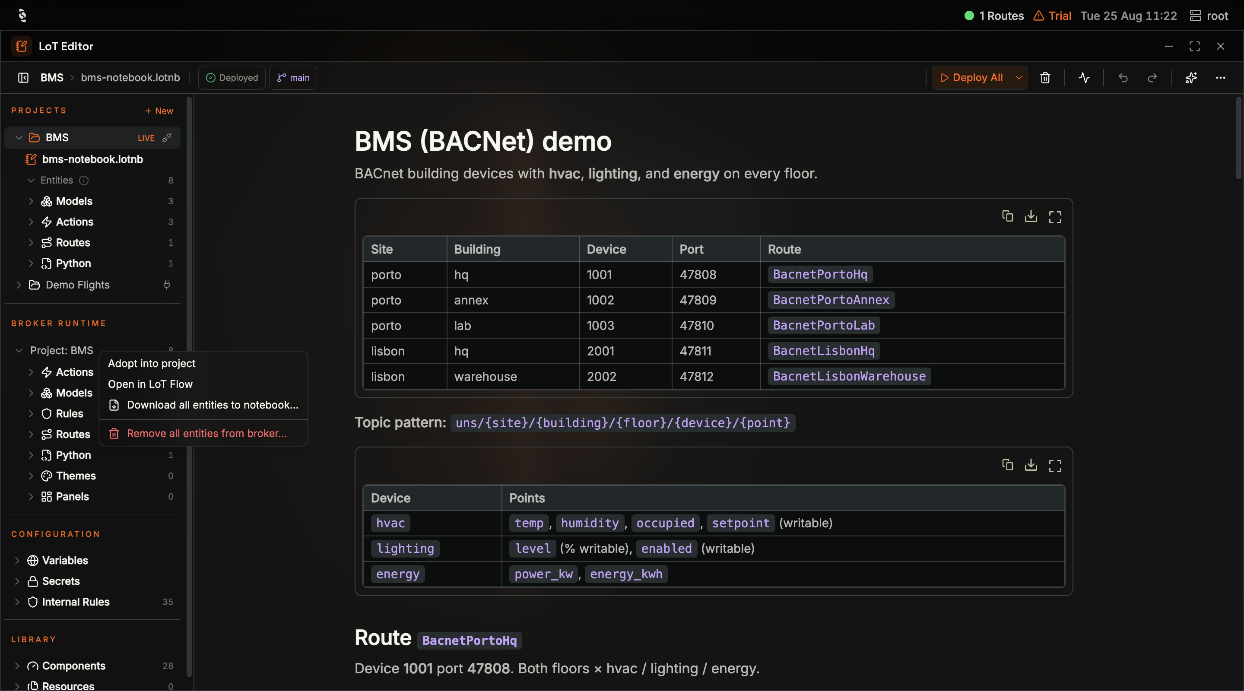The width and height of the screenshot is (1244, 691).
Task: Click the setpoint point tag
Action: click(x=741, y=523)
